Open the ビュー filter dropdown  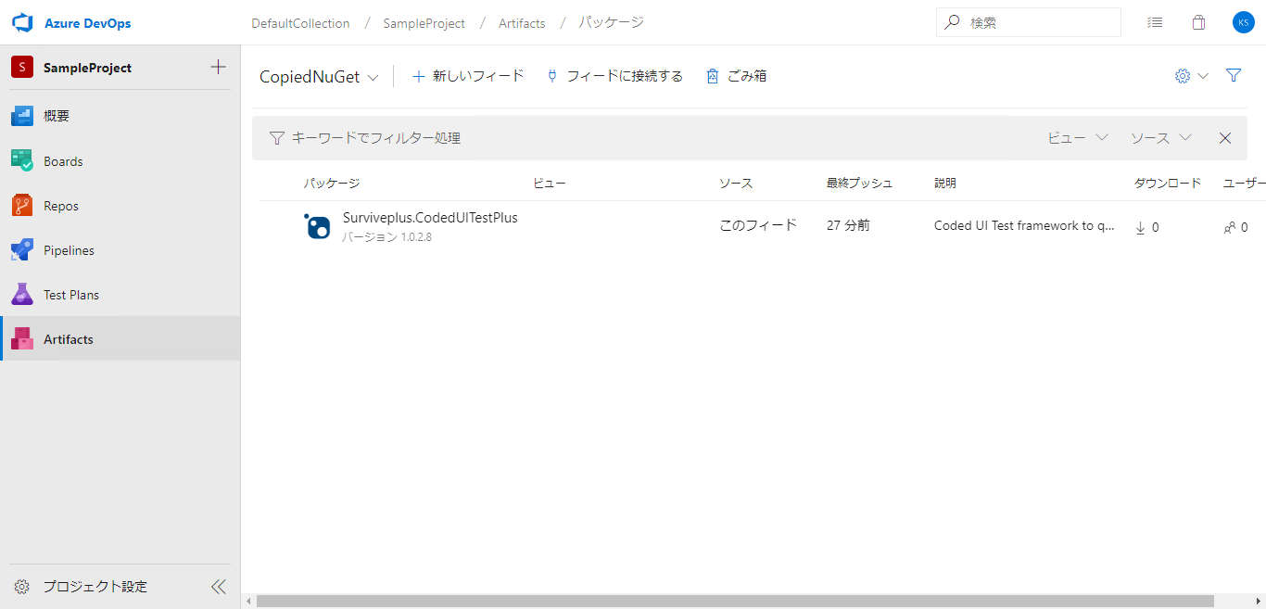(x=1076, y=137)
